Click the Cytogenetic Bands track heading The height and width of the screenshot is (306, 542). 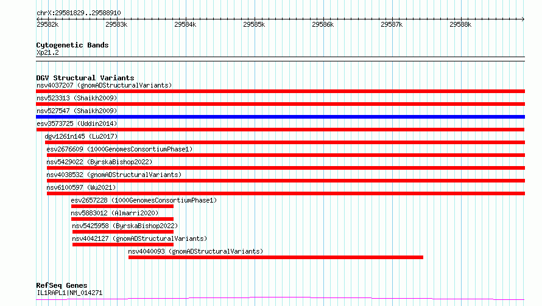(x=72, y=45)
